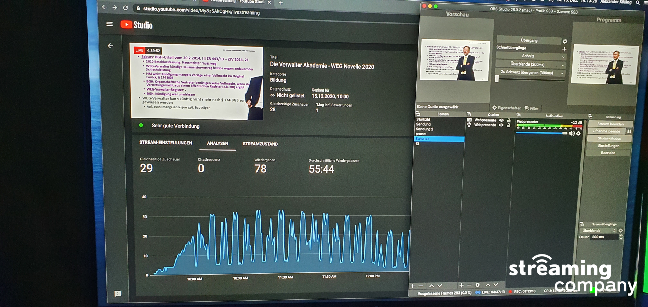Click the stream title text

click(322, 66)
